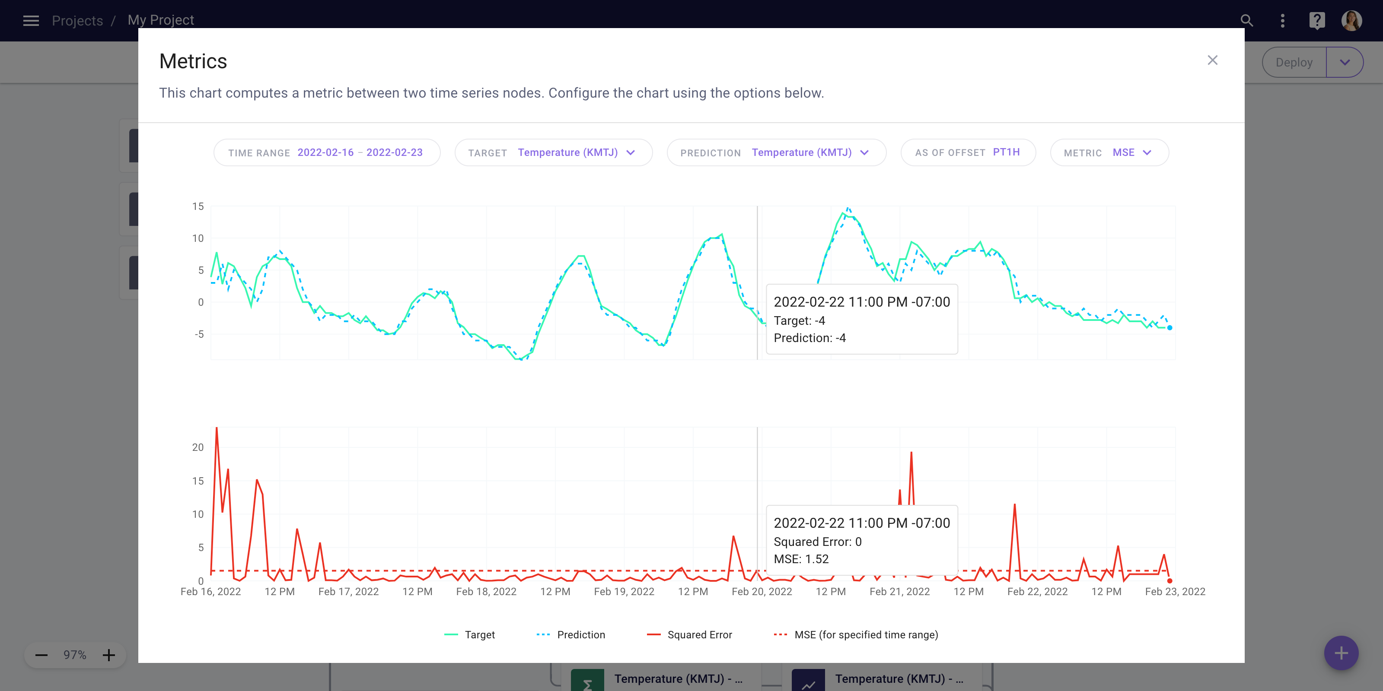Screen dimensions: 1383x691
Task: Open the Metric MSE dropdown
Action: click(1109, 152)
